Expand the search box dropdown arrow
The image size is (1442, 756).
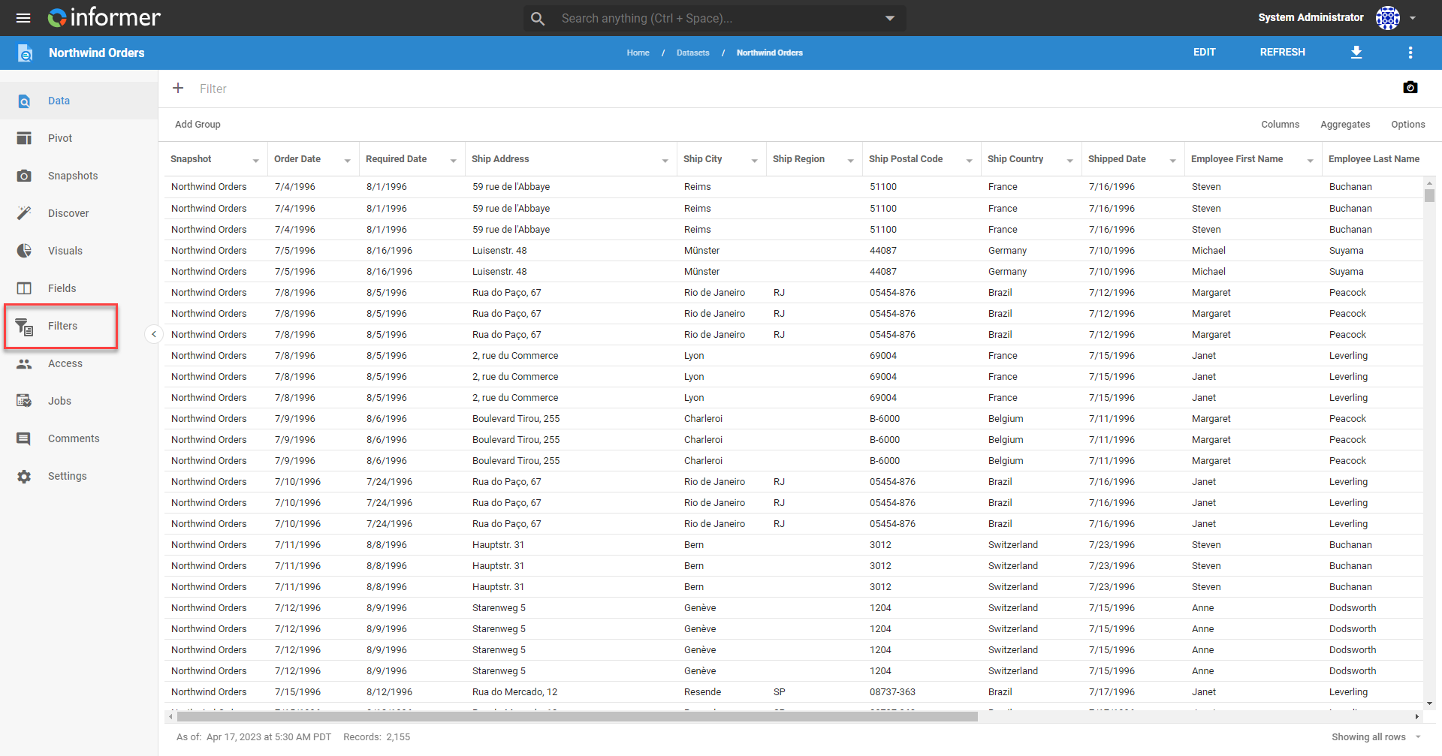point(890,19)
